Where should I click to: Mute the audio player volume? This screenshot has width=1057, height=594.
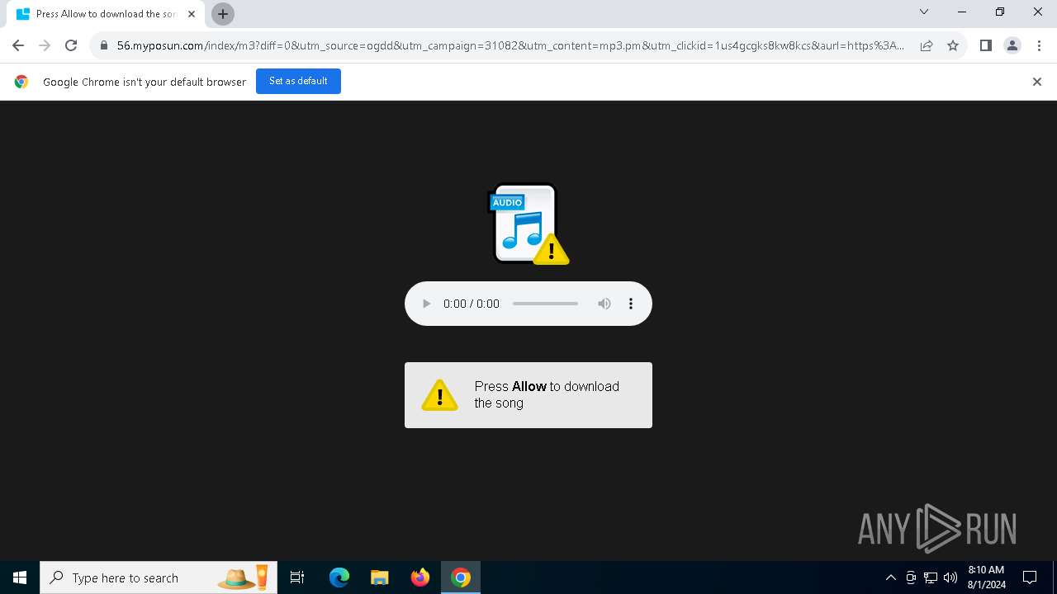point(604,304)
